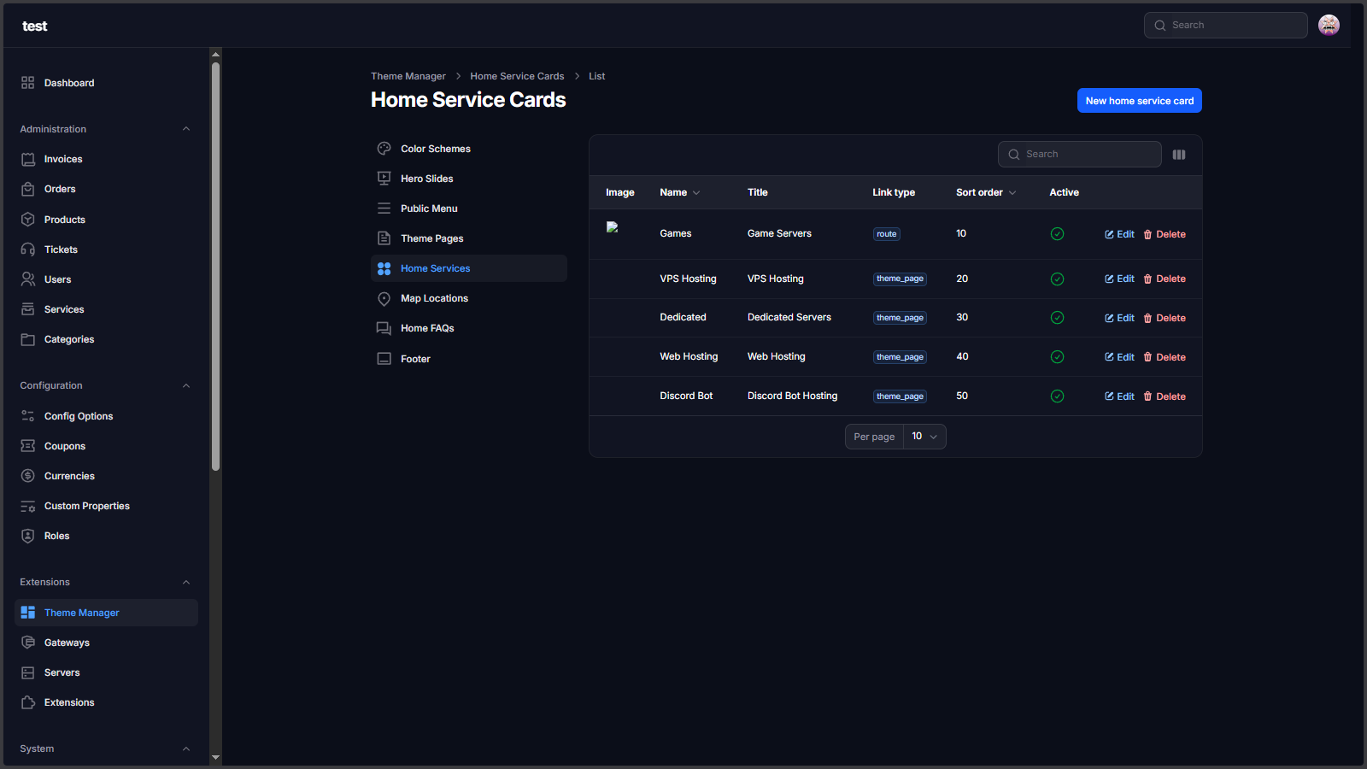Click the Hero Slides presentation icon
This screenshot has height=769, width=1367.
coord(384,179)
